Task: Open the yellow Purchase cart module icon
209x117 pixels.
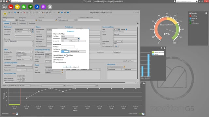Action: (x=17, y=7)
